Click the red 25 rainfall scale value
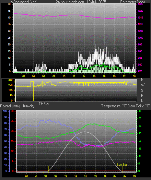The image size is (151, 180). tap(12, 121)
